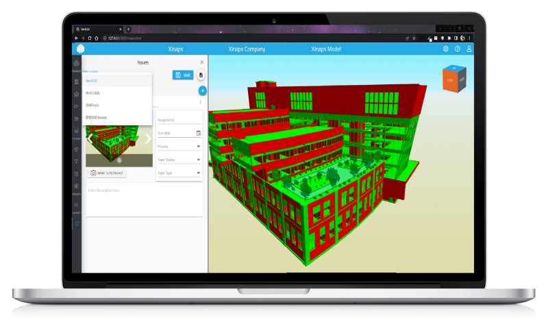Click the import file icon beside Save
Image resolution: width=548 pixels, height=320 pixels.
click(201, 75)
